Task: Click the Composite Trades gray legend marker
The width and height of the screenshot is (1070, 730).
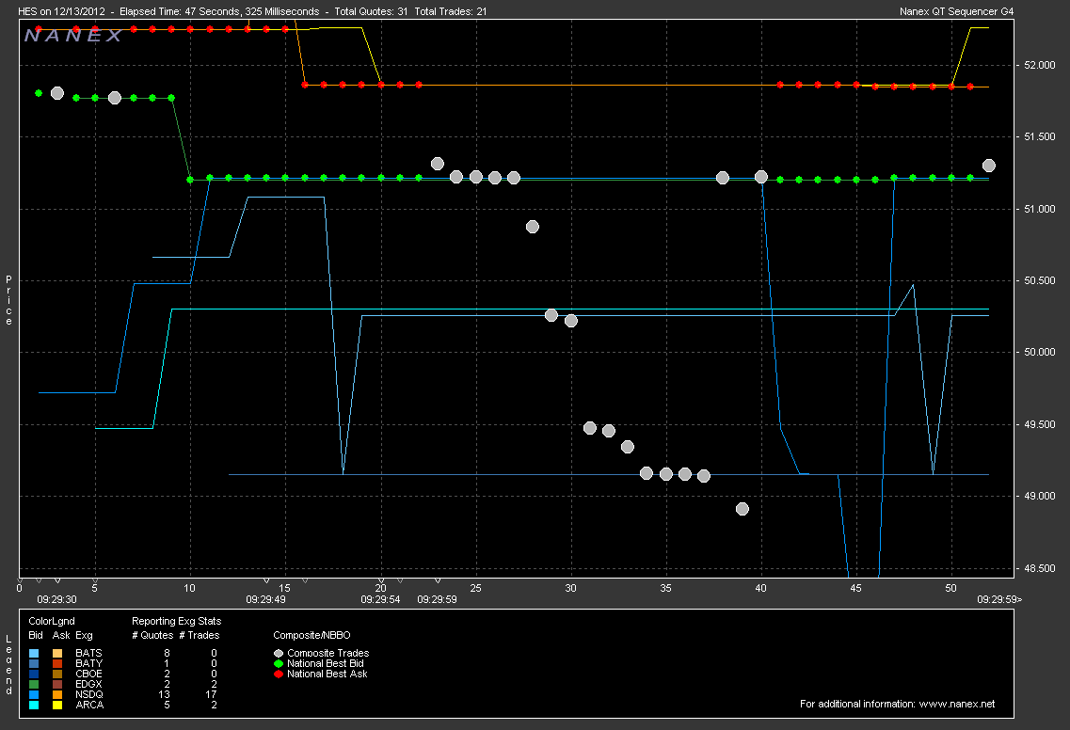Action: click(278, 653)
